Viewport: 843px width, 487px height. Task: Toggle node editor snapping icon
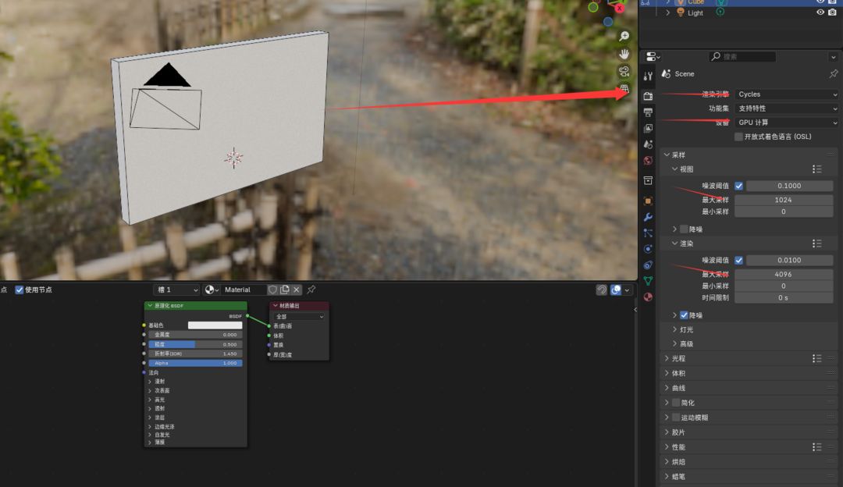click(602, 290)
